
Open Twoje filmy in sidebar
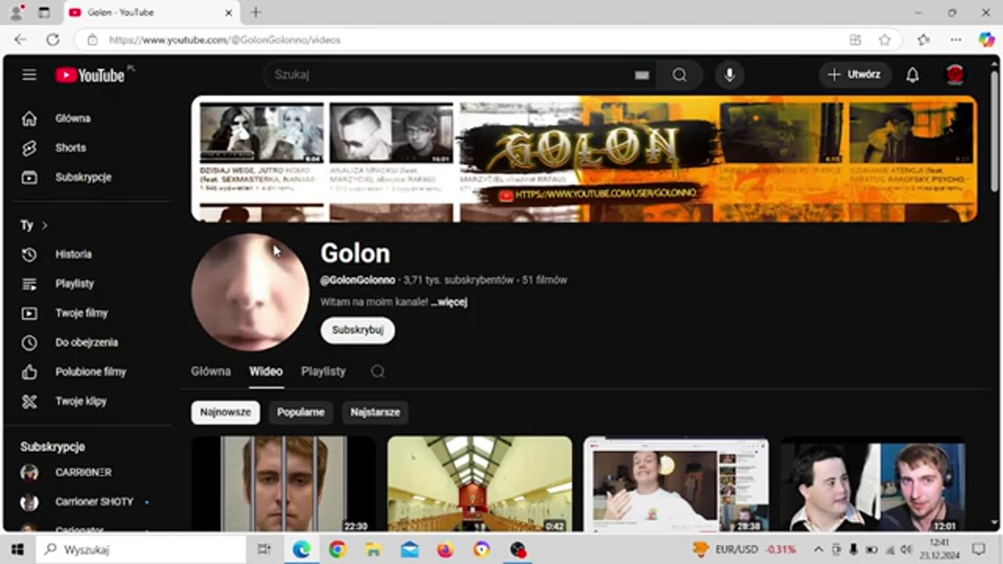pyautogui.click(x=81, y=313)
